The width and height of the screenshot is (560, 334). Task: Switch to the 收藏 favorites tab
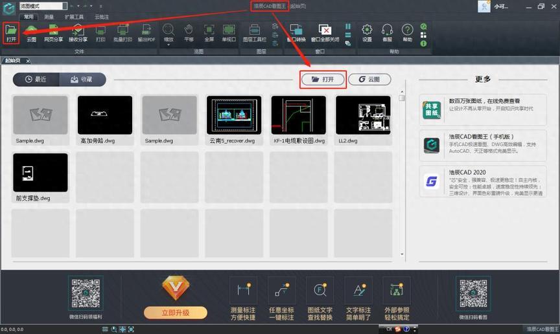(82, 79)
